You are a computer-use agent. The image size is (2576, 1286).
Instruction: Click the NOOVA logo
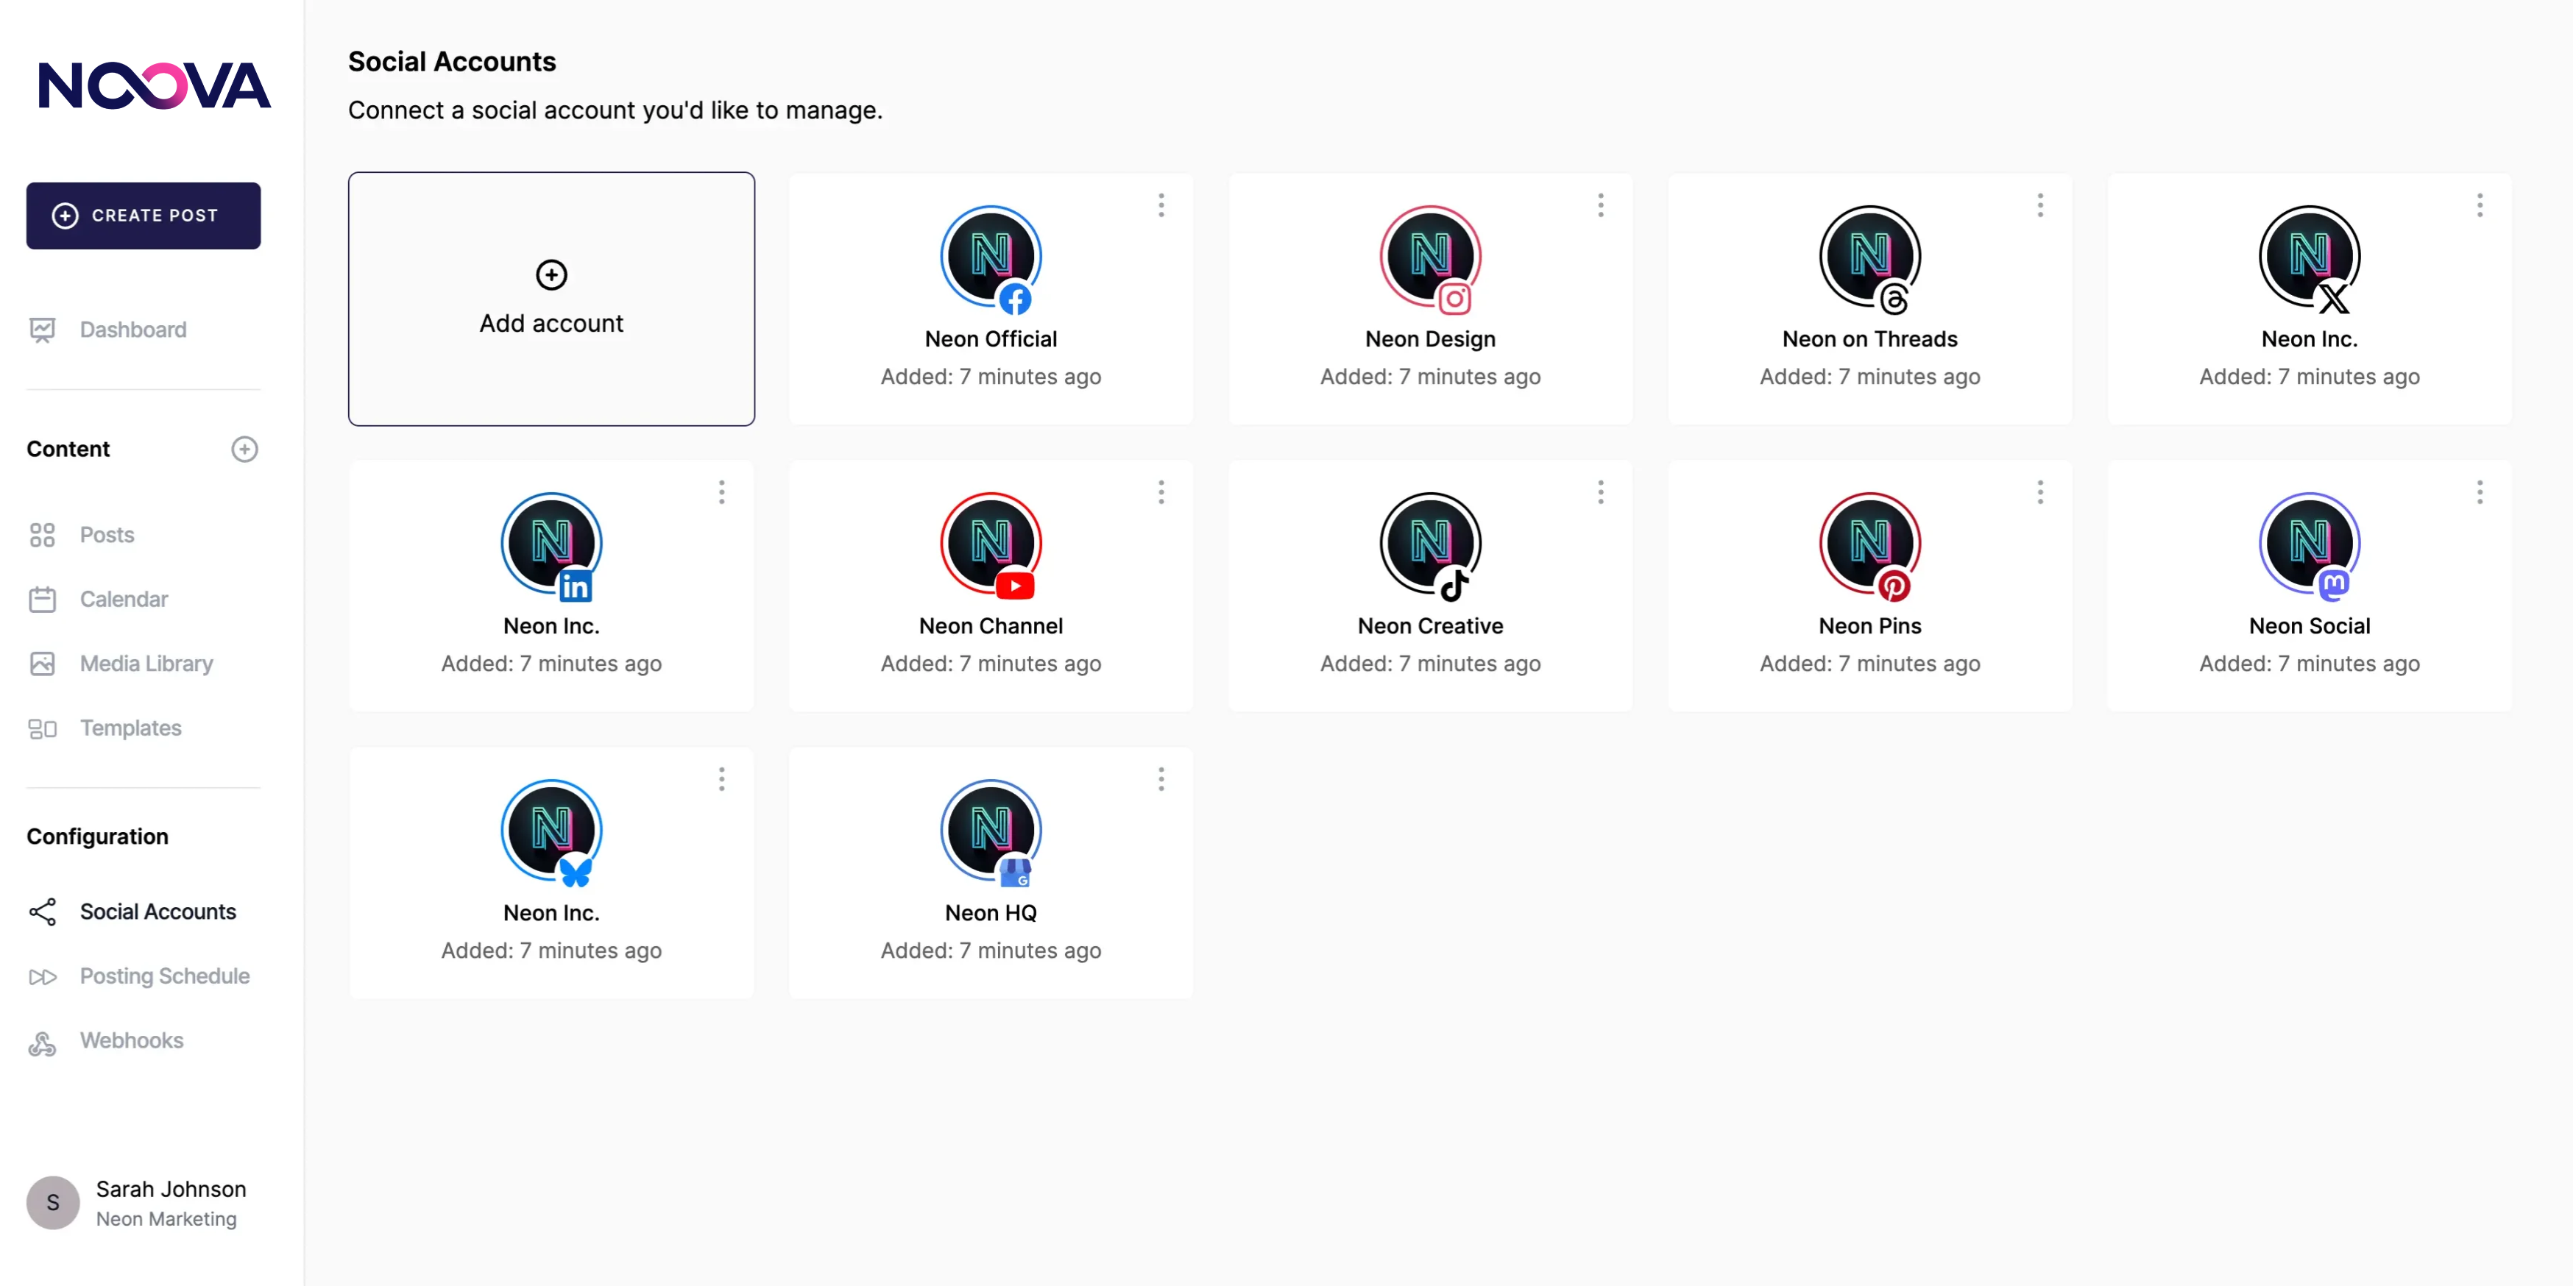[x=154, y=86]
